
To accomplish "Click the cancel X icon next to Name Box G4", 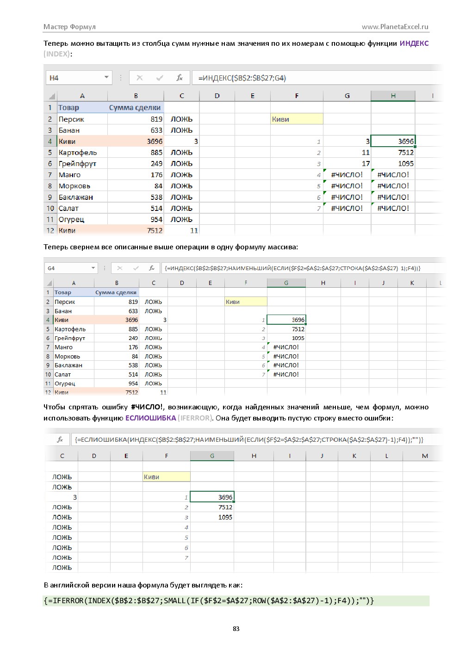I will [119, 268].
